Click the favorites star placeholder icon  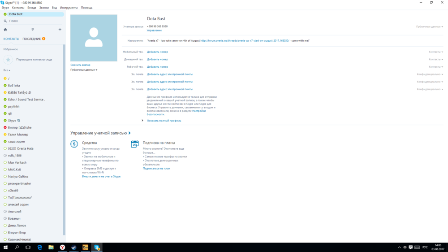[9, 59]
